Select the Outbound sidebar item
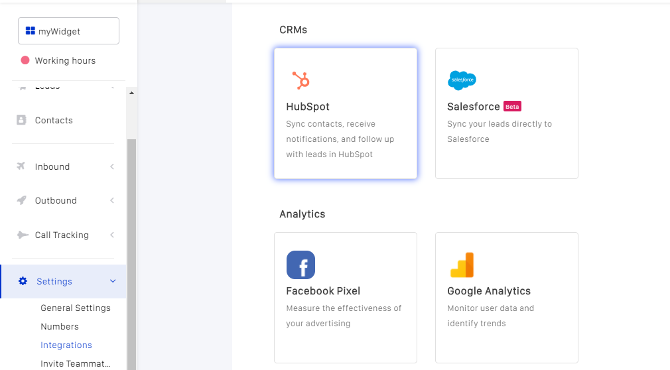The image size is (670, 370). point(56,200)
